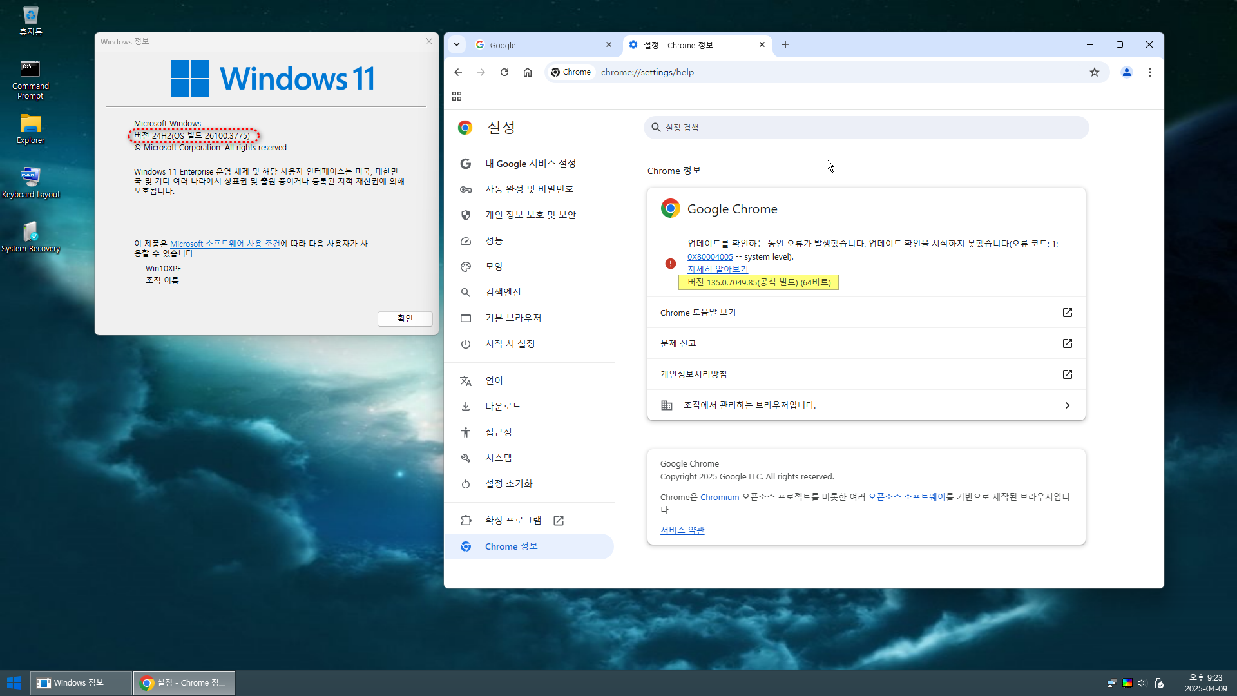Open 확장 프로그램 in the sidebar
Screen dimensions: 1237x696
click(513, 520)
